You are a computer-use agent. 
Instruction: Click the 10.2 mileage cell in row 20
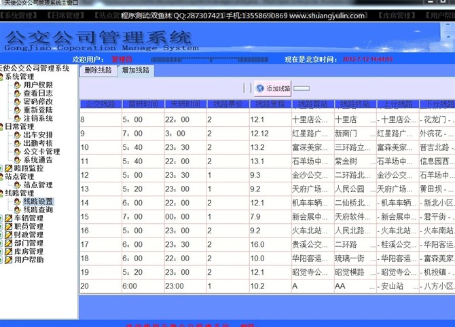pyautogui.click(x=270, y=286)
